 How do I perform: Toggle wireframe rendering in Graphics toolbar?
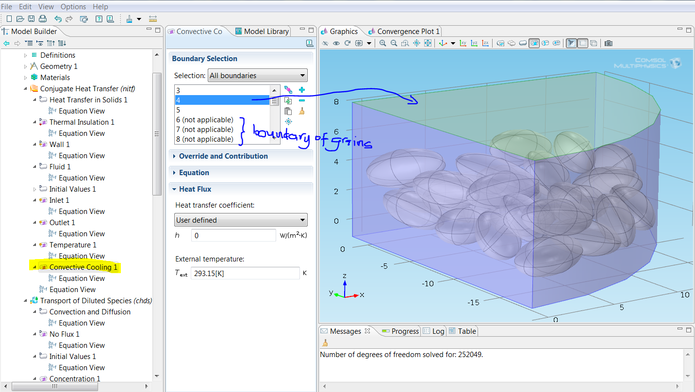click(x=594, y=43)
